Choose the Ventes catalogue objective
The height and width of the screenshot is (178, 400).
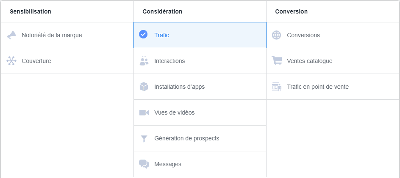309,61
